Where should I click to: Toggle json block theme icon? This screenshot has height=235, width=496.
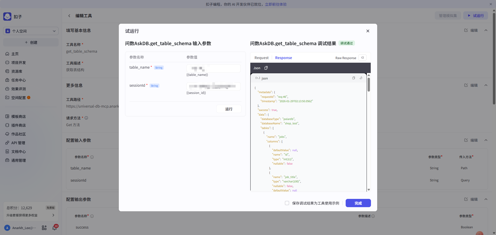(x=361, y=78)
